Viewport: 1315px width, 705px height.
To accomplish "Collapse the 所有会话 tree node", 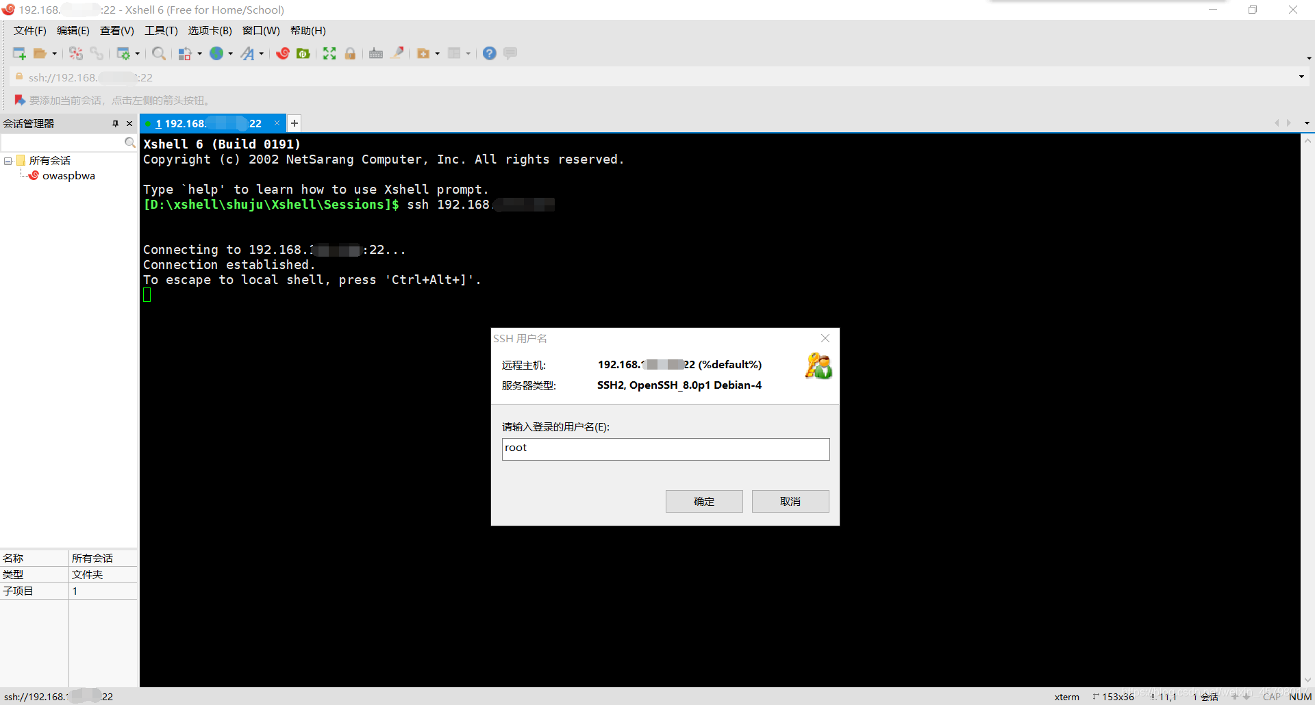I will pyautogui.click(x=8, y=161).
